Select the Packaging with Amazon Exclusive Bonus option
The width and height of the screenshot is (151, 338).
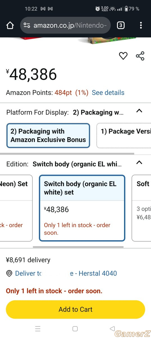click(x=48, y=135)
